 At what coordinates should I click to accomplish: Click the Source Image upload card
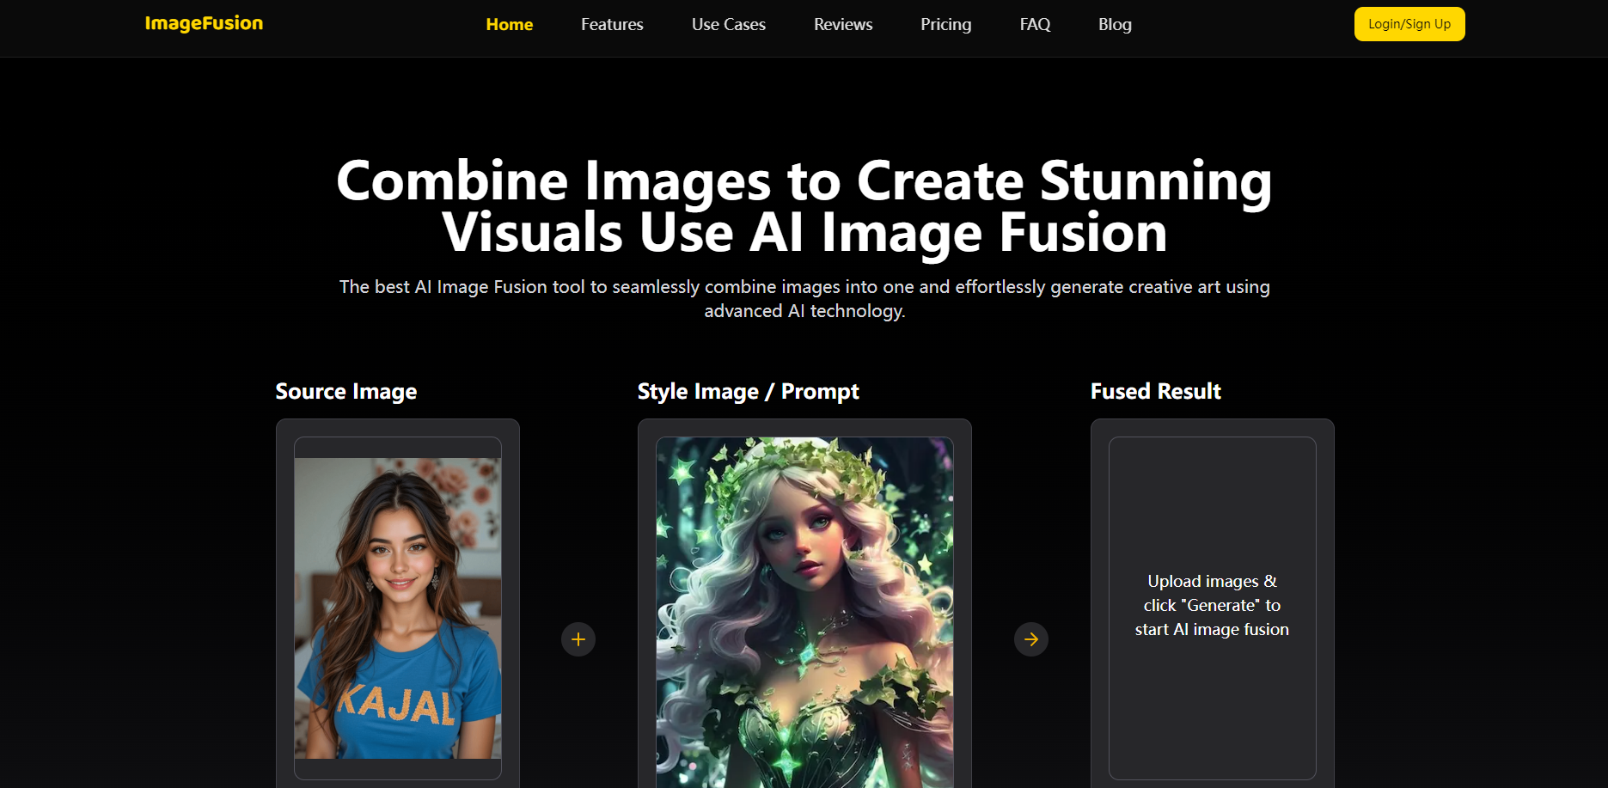coord(397,602)
